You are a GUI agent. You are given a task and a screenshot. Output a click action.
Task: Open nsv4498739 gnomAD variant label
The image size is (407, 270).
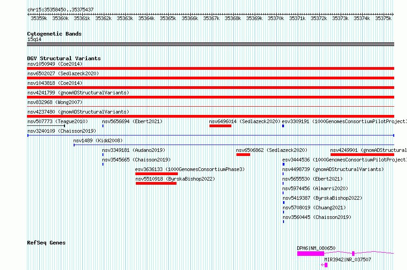[x=333, y=169]
